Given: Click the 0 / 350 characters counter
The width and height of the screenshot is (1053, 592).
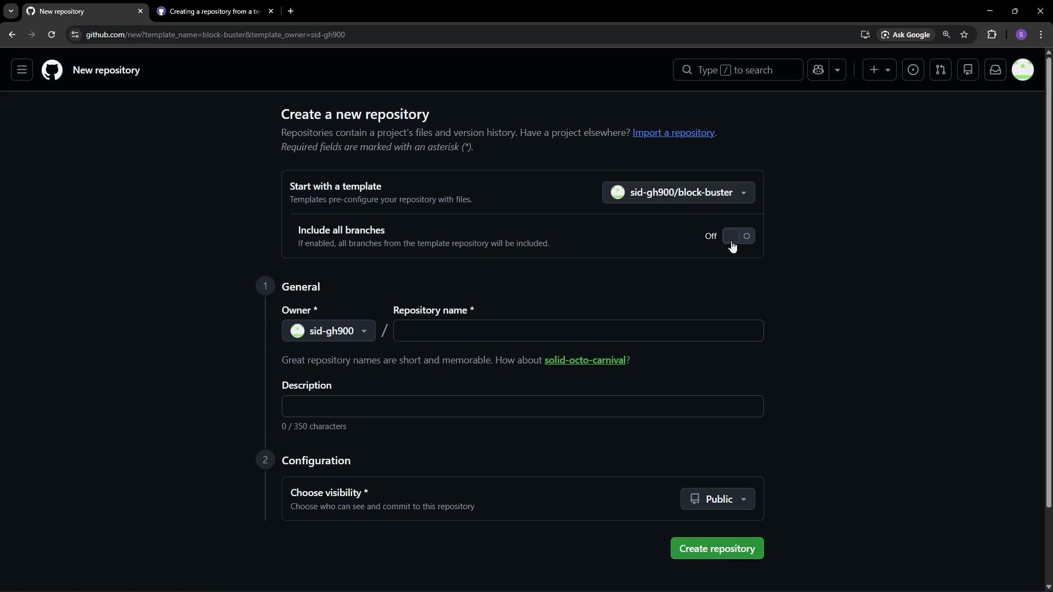Looking at the screenshot, I should [314, 426].
